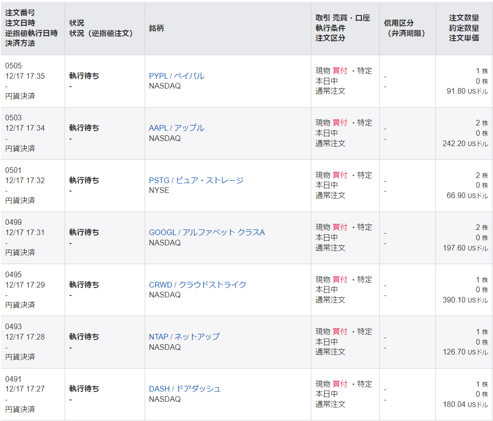Click order time 12/17 17:31
This screenshot has height=421, width=493.
(25, 232)
